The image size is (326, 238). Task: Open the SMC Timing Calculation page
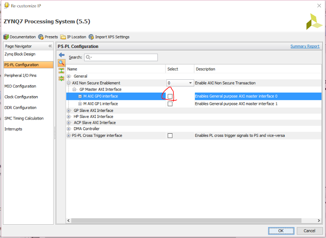coord(24,118)
